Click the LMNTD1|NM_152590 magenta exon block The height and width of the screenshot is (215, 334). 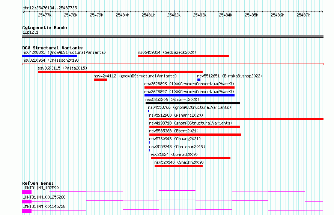[x=27, y=192]
